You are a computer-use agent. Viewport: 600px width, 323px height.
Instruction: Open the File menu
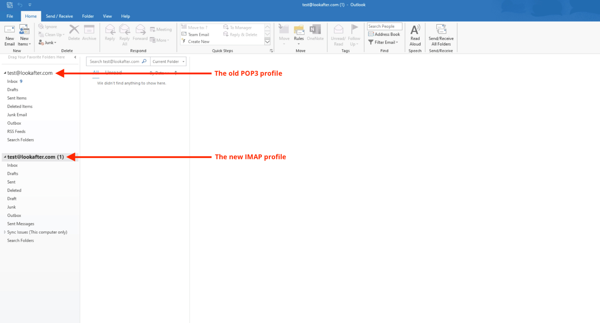click(x=10, y=16)
